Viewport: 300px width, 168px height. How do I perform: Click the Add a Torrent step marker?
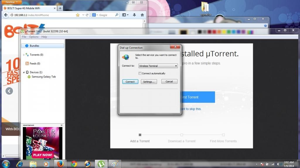140,135
